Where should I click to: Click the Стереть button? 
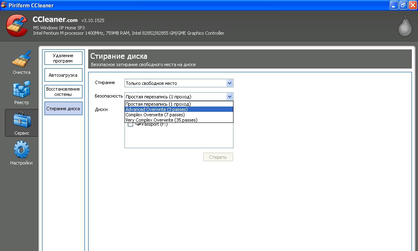(x=218, y=157)
